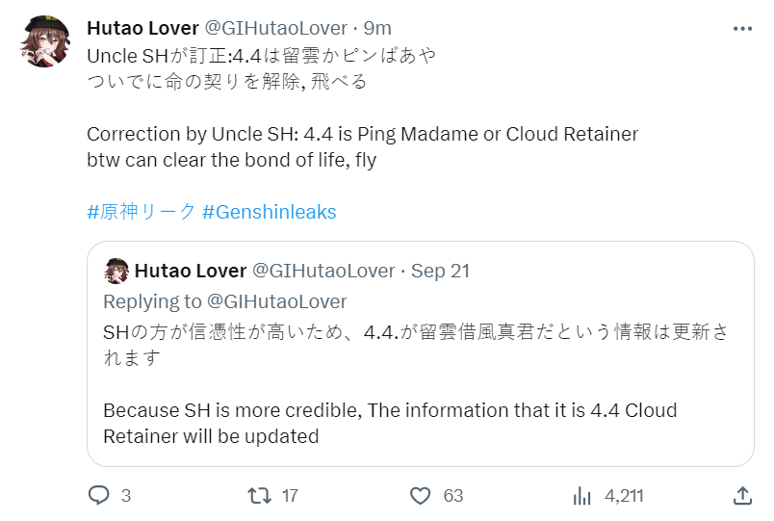Viewport: 774px width, 521px height.
Task: Click the main Hutao Lover profile avatar
Action: pyautogui.click(x=43, y=41)
